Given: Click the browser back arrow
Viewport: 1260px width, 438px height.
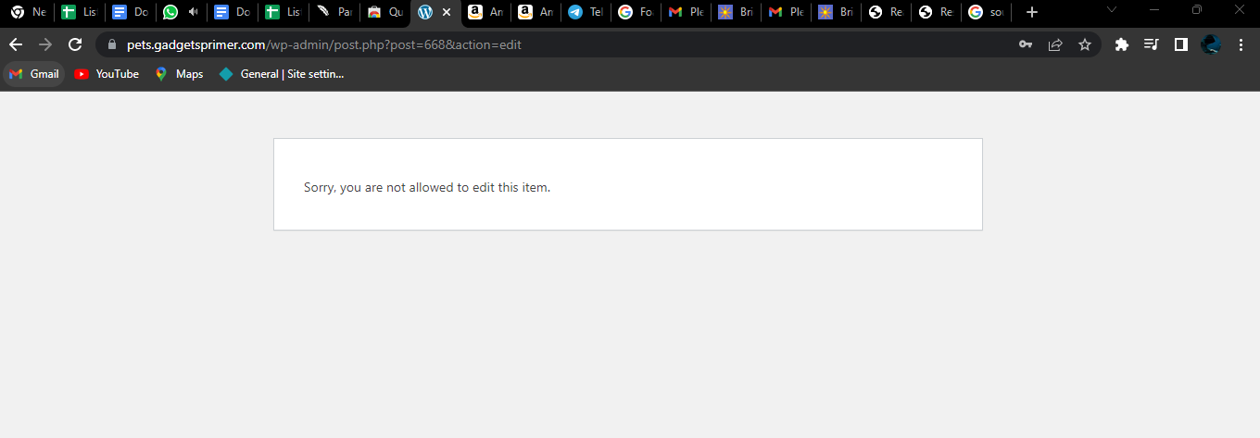Looking at the screenshot, I should pos(16,44).
